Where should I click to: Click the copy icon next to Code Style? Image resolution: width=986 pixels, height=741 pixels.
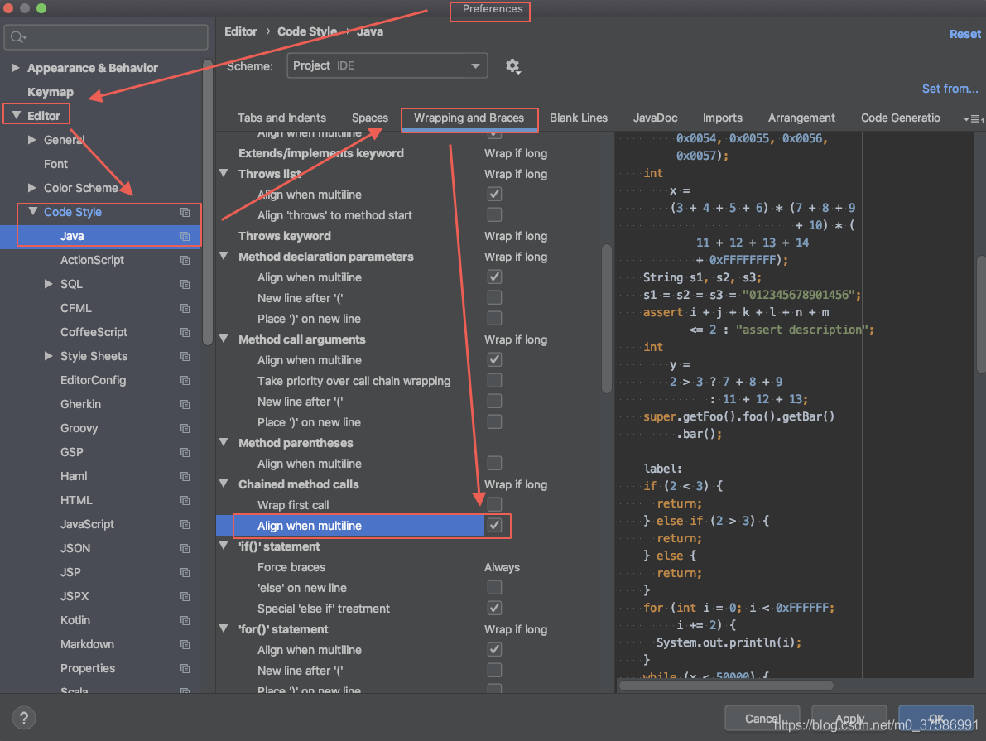(x=185, y=213)
